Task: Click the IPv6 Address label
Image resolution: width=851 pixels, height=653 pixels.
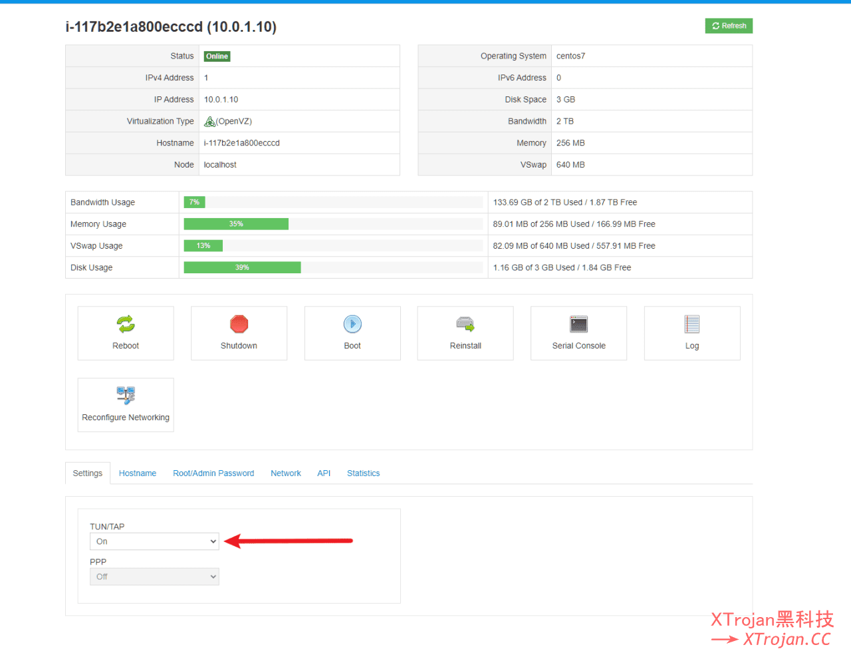Action: 522,78
